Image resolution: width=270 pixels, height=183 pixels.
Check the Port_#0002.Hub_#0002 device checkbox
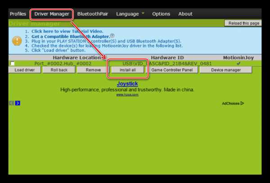point(13,64)
